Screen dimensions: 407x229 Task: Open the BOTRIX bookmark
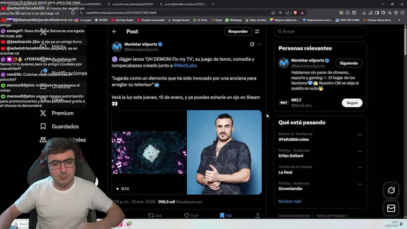pyautogui.click(x=101, y=20)
